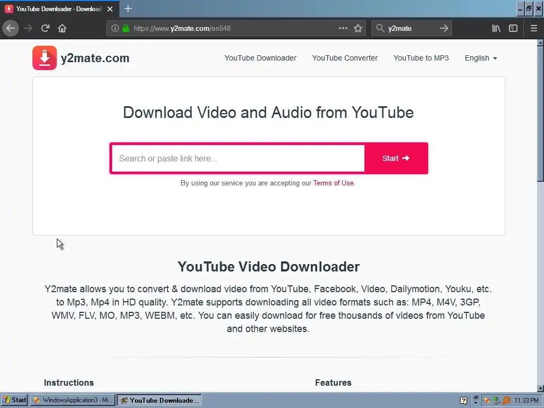The width and height of the screenshot is (544, 408).
Task: Open the Firefox hamburger menu
Action: click(534, 28)
